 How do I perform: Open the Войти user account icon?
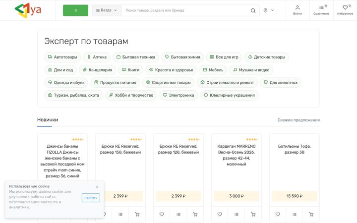(297, 10)
